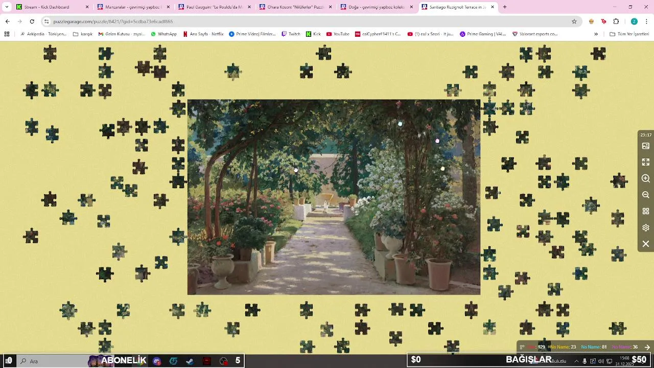Viewport: 654px width, 368px height.
Task: Open the WhatsApp bookmark
Action: coord(163,34)
